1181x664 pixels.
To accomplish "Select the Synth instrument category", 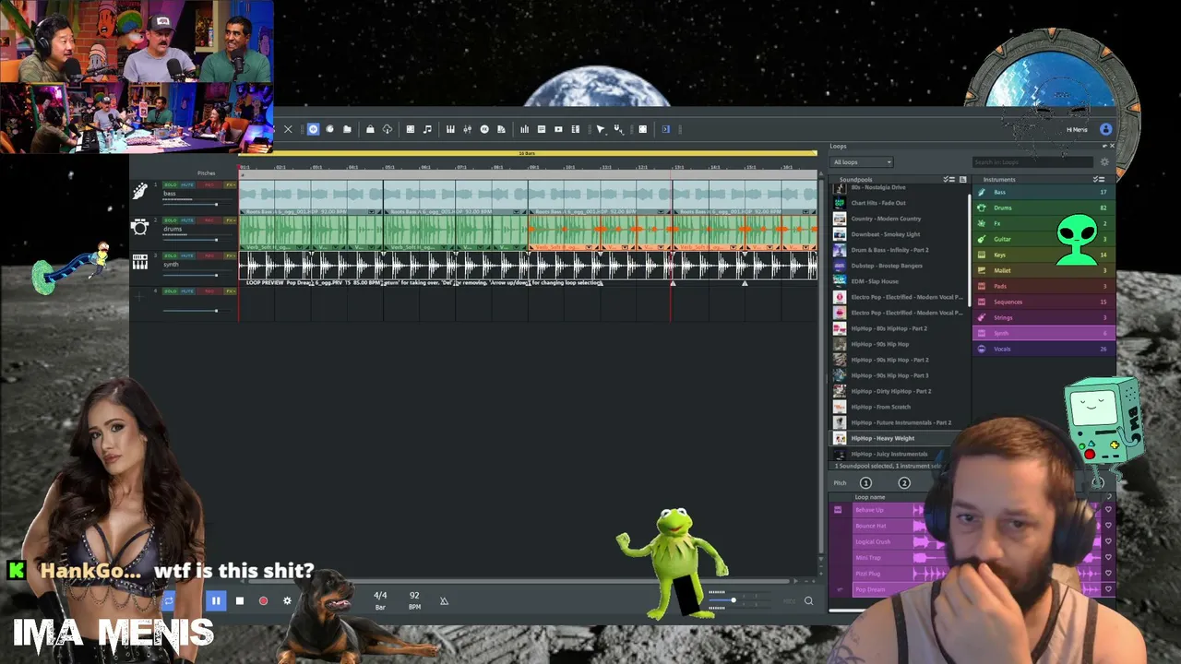I will pyautogui.click(x=1044, y=333).
